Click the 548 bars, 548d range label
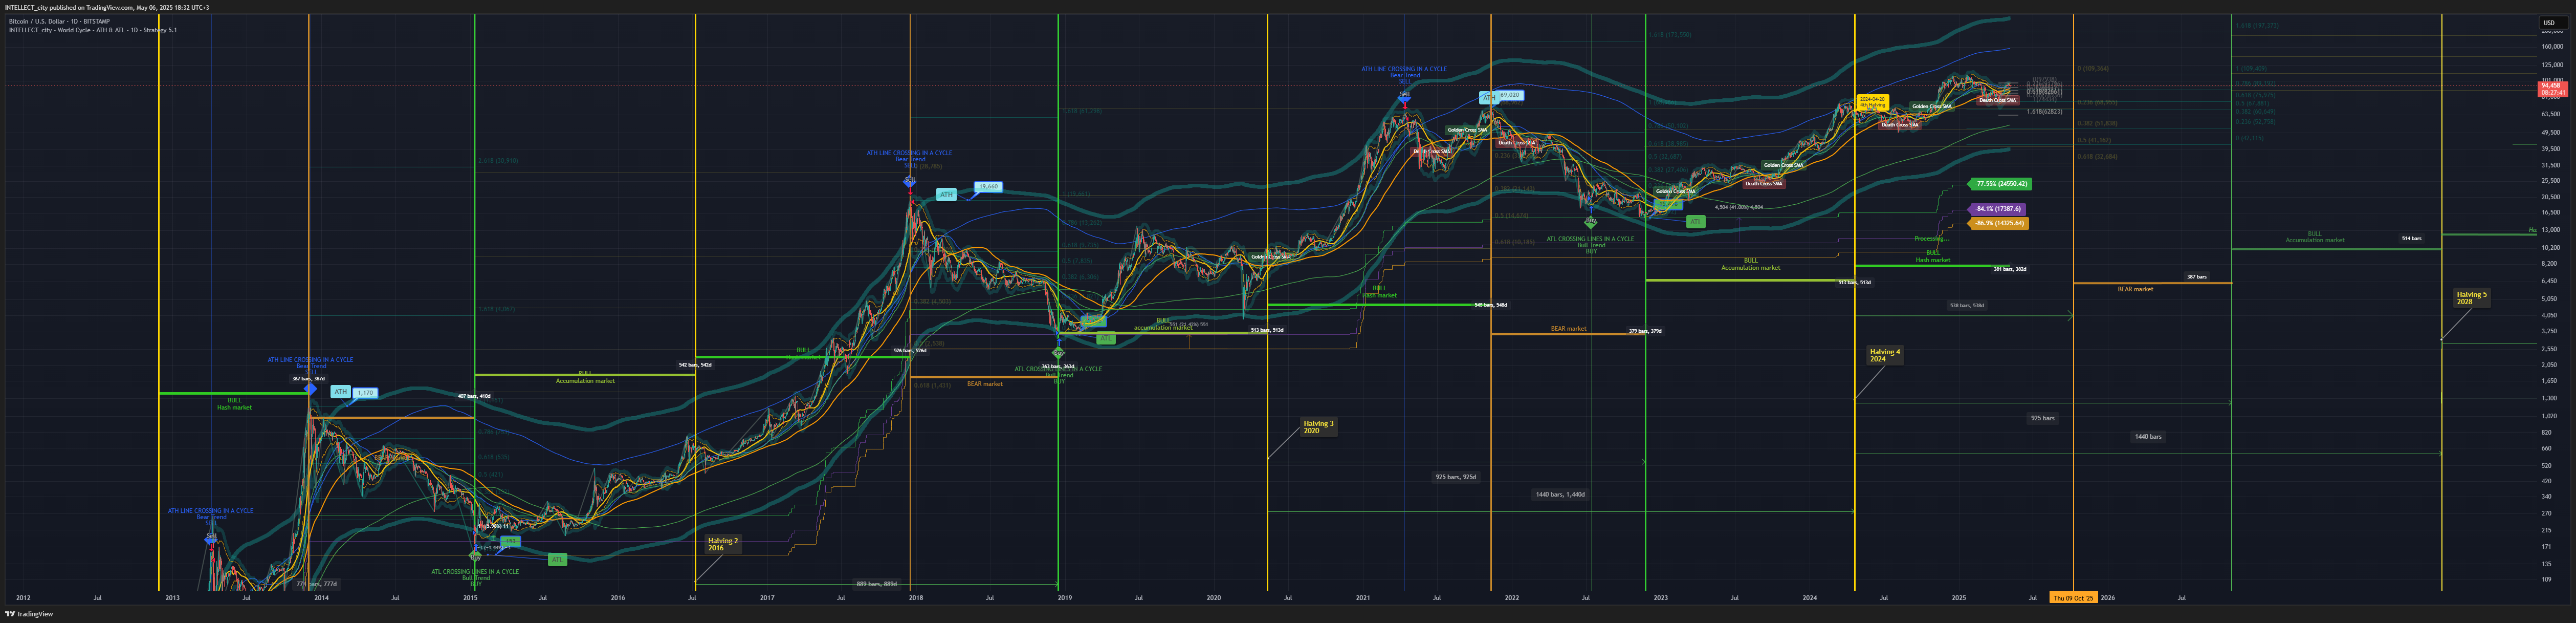Viewport: 2576px width, 623px height. pyautogui.click(x=1491, y=305)
